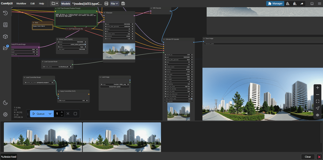
Task: Open the folder dropdown in top bar
Action: (x=55, y=3)
